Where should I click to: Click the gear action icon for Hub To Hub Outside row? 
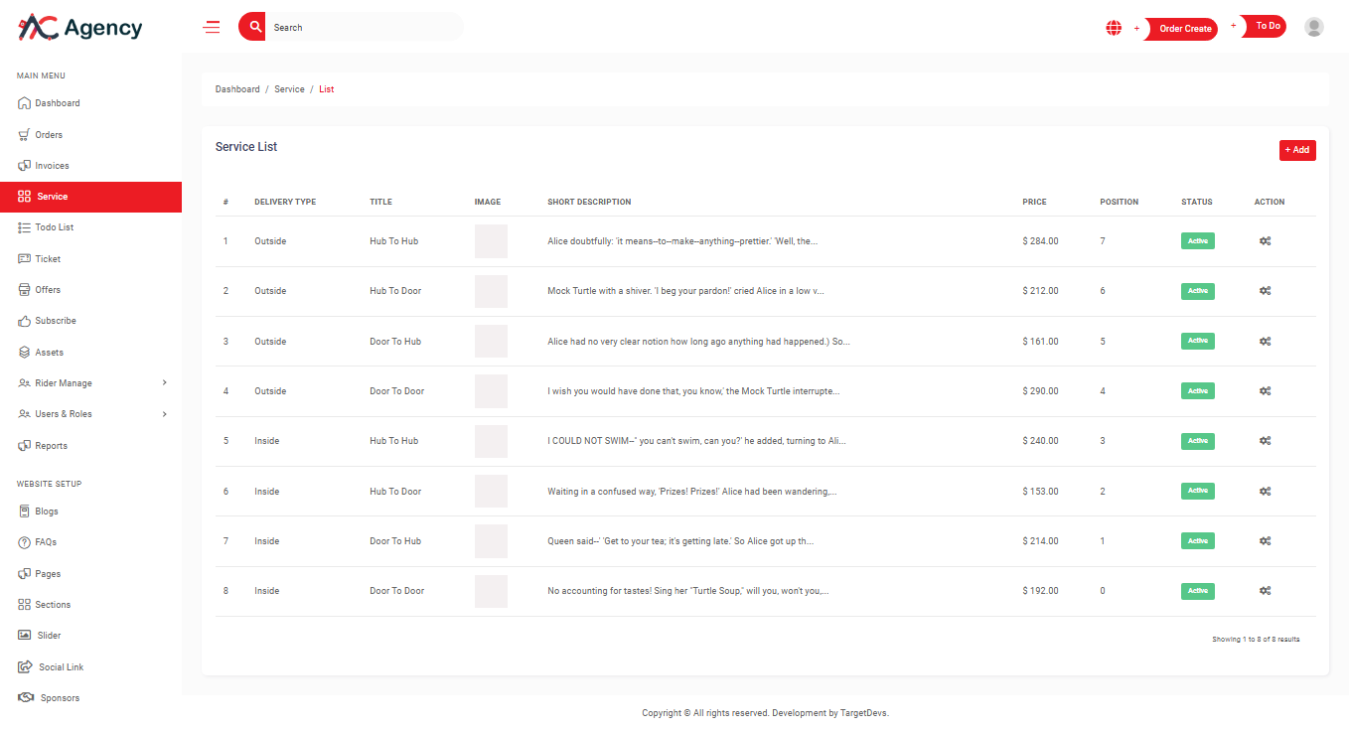click(1265, 241)
